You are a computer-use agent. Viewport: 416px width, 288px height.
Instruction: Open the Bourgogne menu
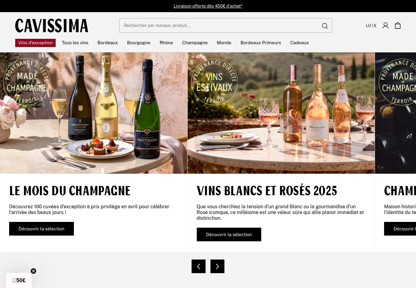click(x=139, y=43)
